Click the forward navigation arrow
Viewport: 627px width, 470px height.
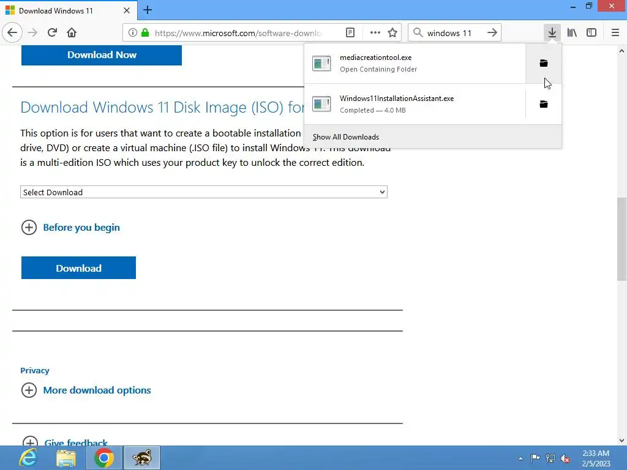(x=32, y=32)
